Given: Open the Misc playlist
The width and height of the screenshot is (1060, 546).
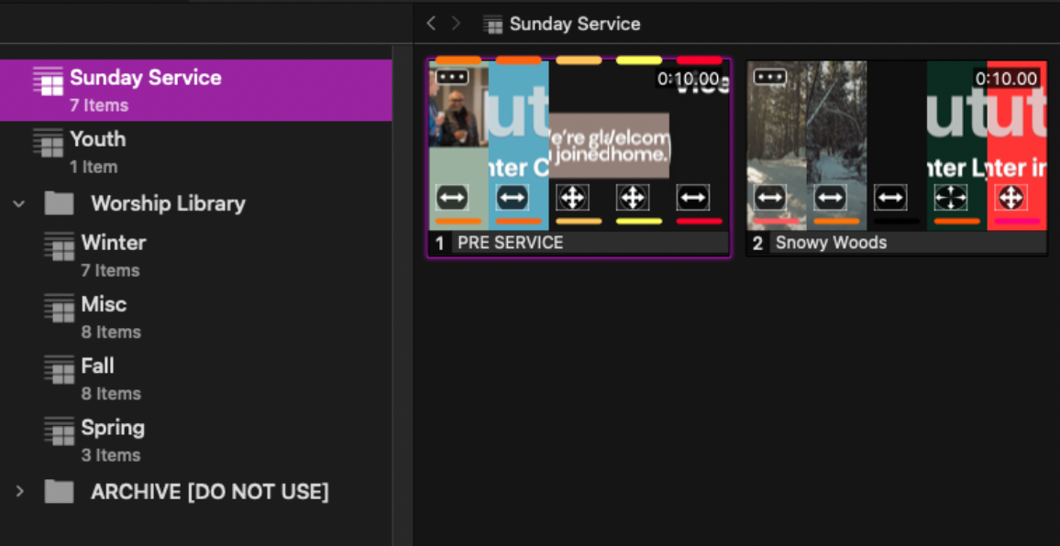Looking at the screenshot, I should 104,304.
